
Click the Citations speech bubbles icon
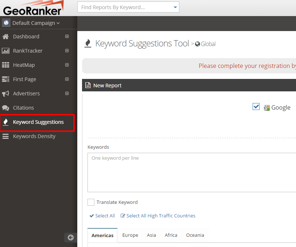5,108
